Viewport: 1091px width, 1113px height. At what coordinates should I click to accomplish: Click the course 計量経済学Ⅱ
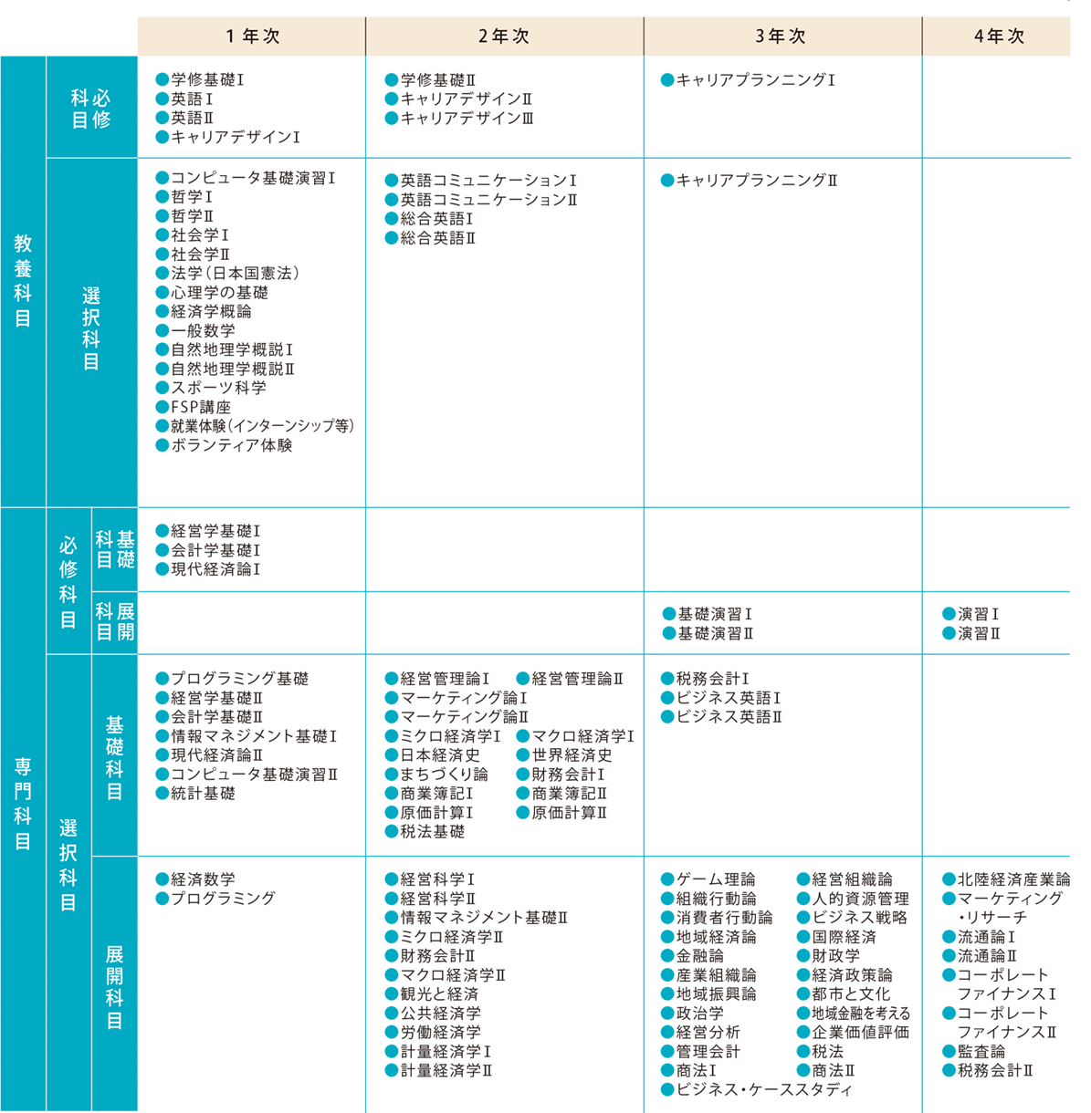439,1071
